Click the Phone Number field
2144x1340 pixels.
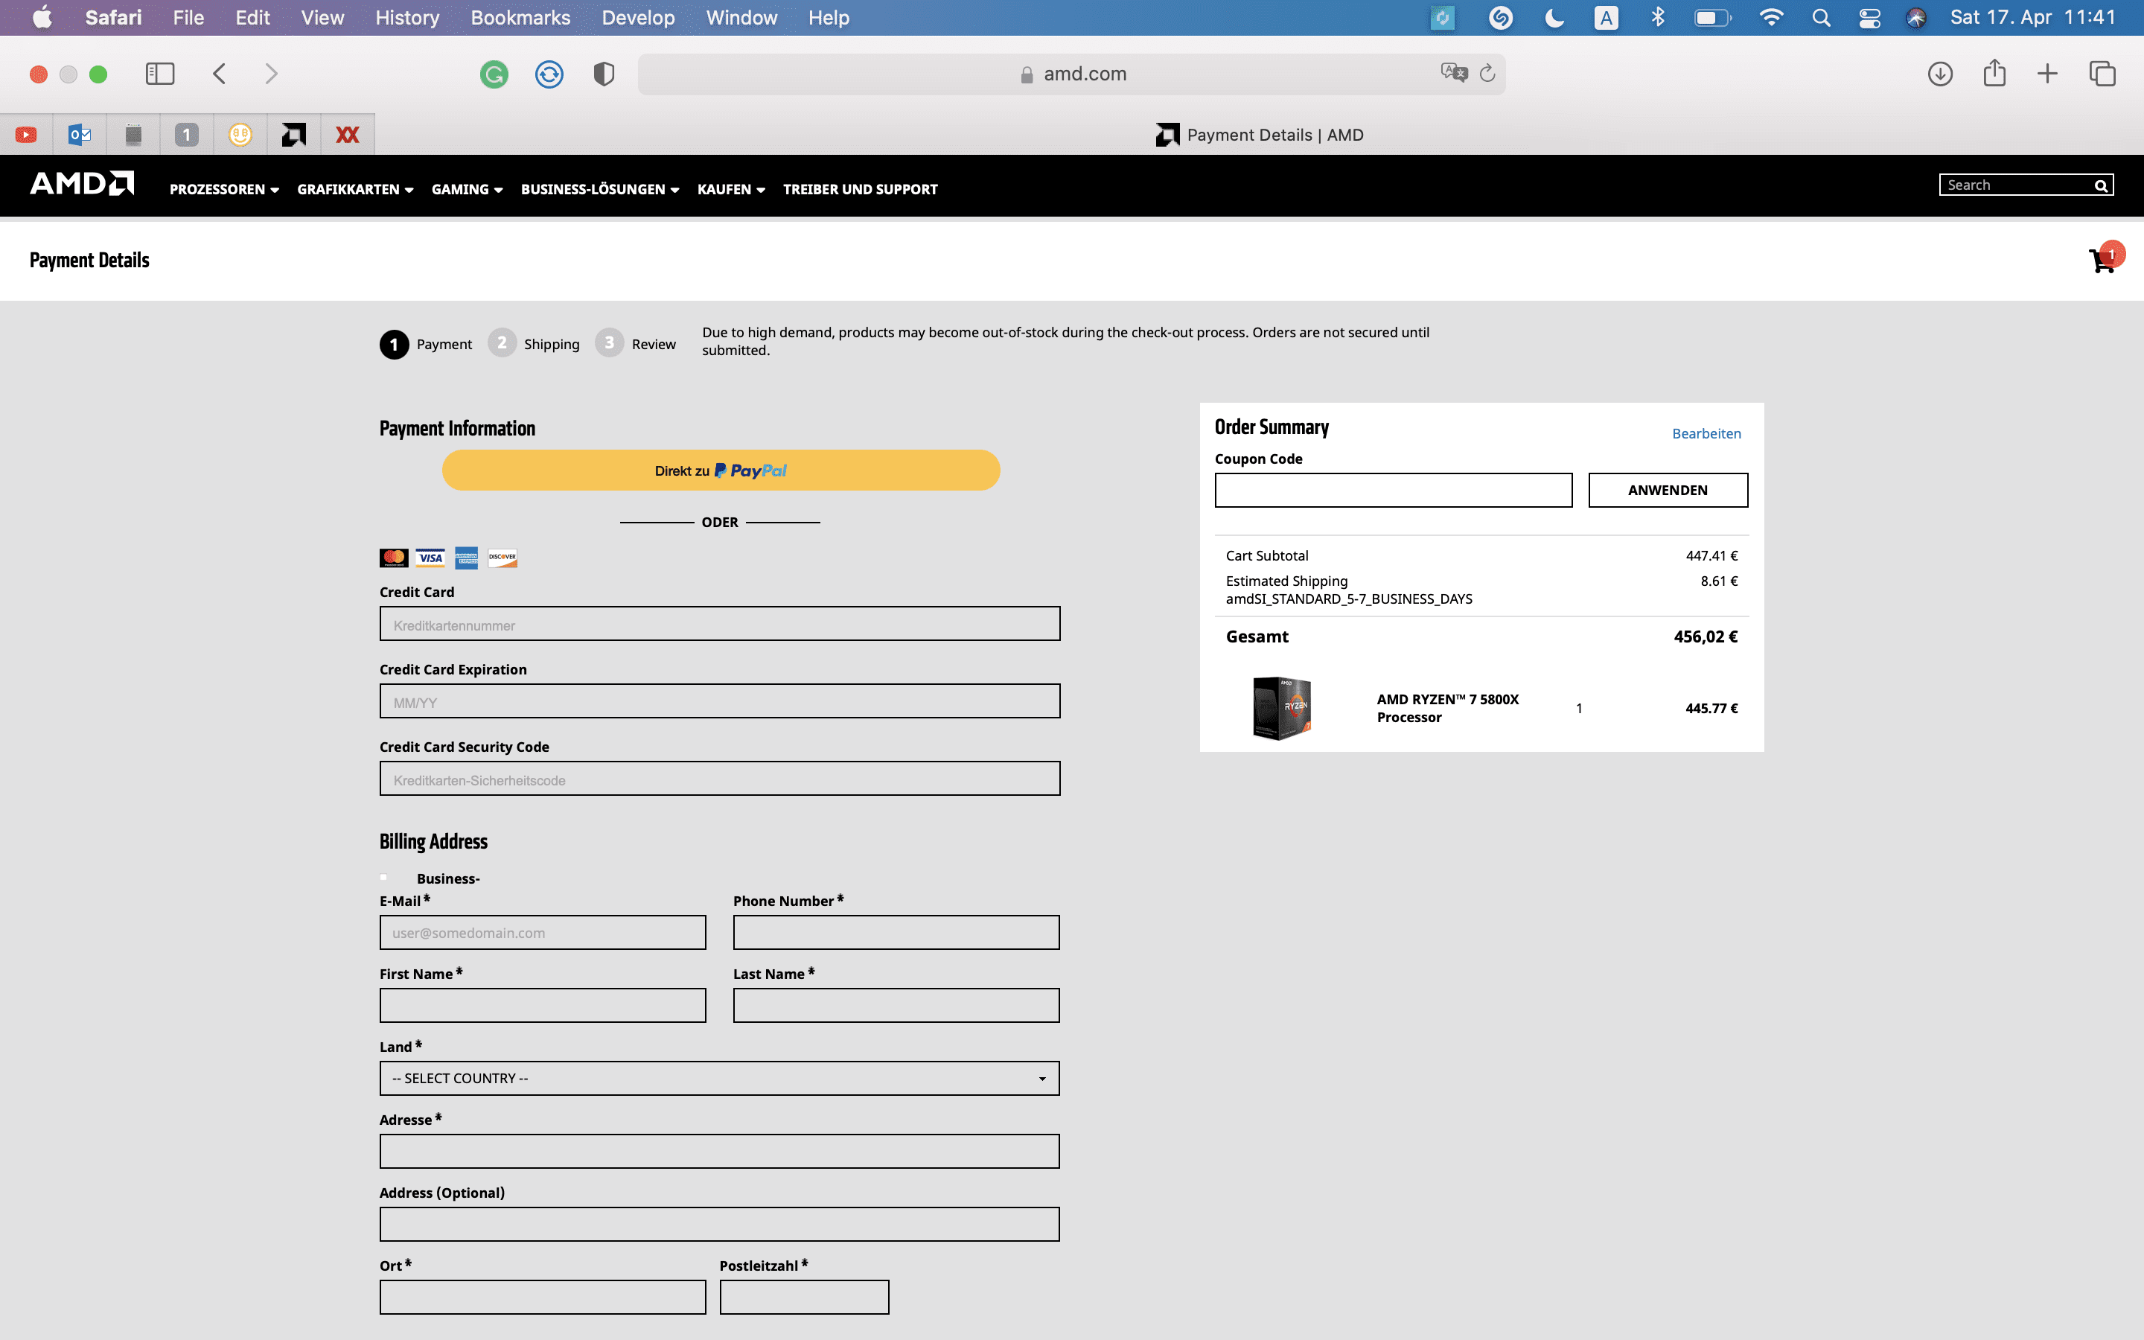pyautogui.click(x=896, y=932)
